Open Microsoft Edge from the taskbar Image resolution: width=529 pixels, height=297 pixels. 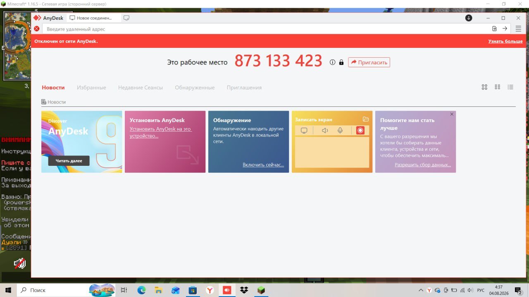point(142,290)
